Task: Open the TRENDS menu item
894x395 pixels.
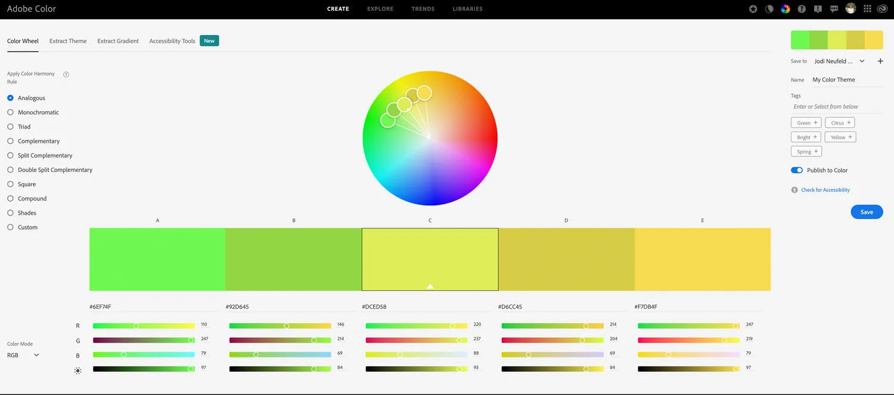Action: tap(423, 8)
